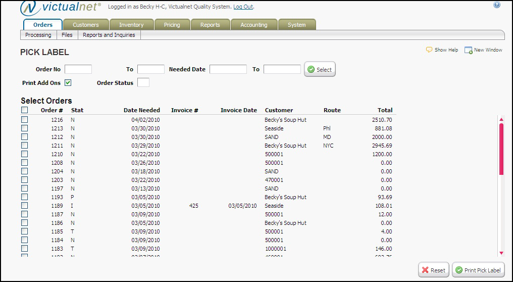Click the Order # column header
Image resolution: width=513 pixels, height=282 pixels.
coord(52,110)
